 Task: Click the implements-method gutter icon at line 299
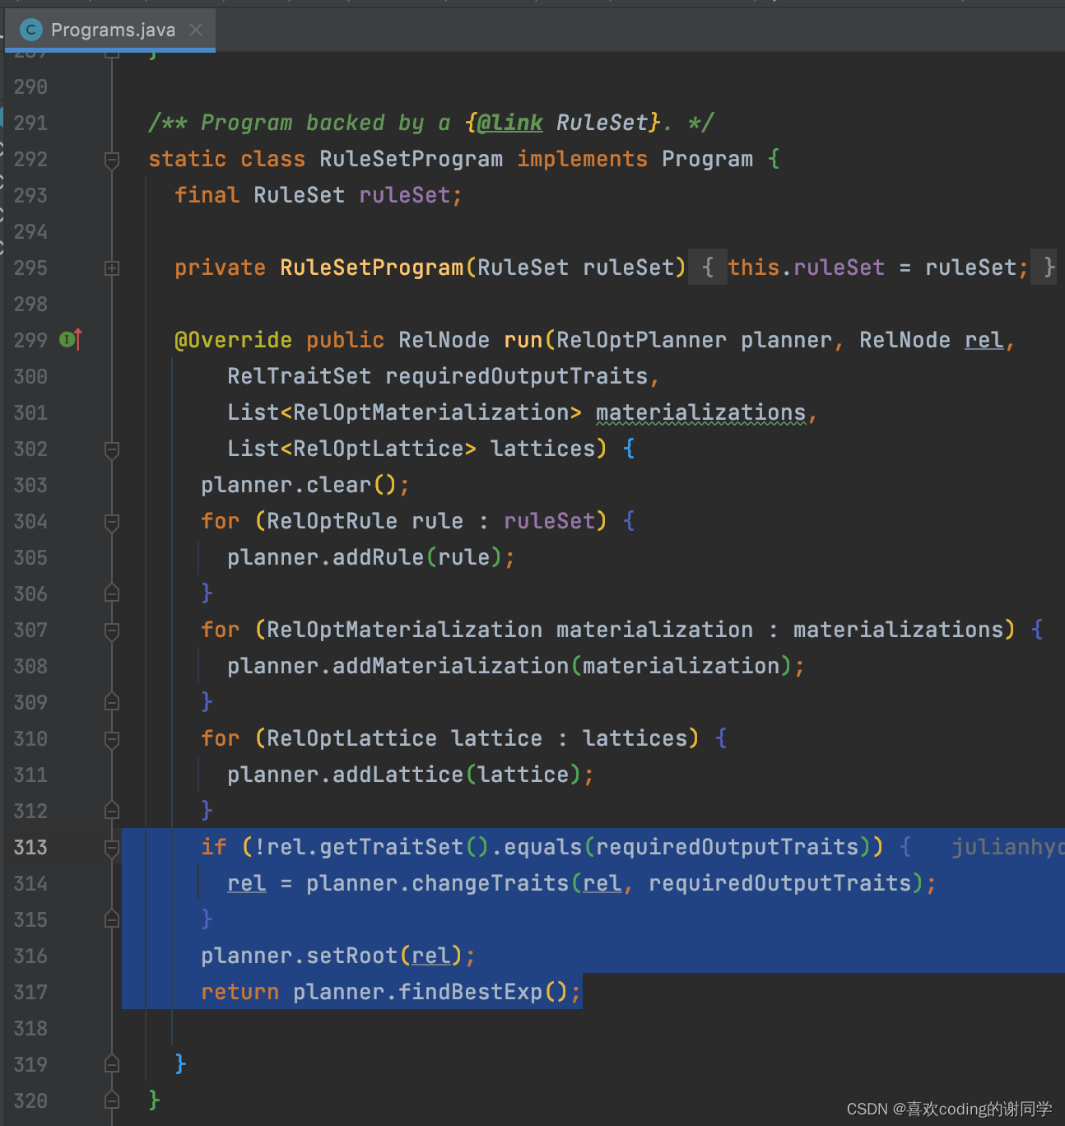tap(71, 339)
